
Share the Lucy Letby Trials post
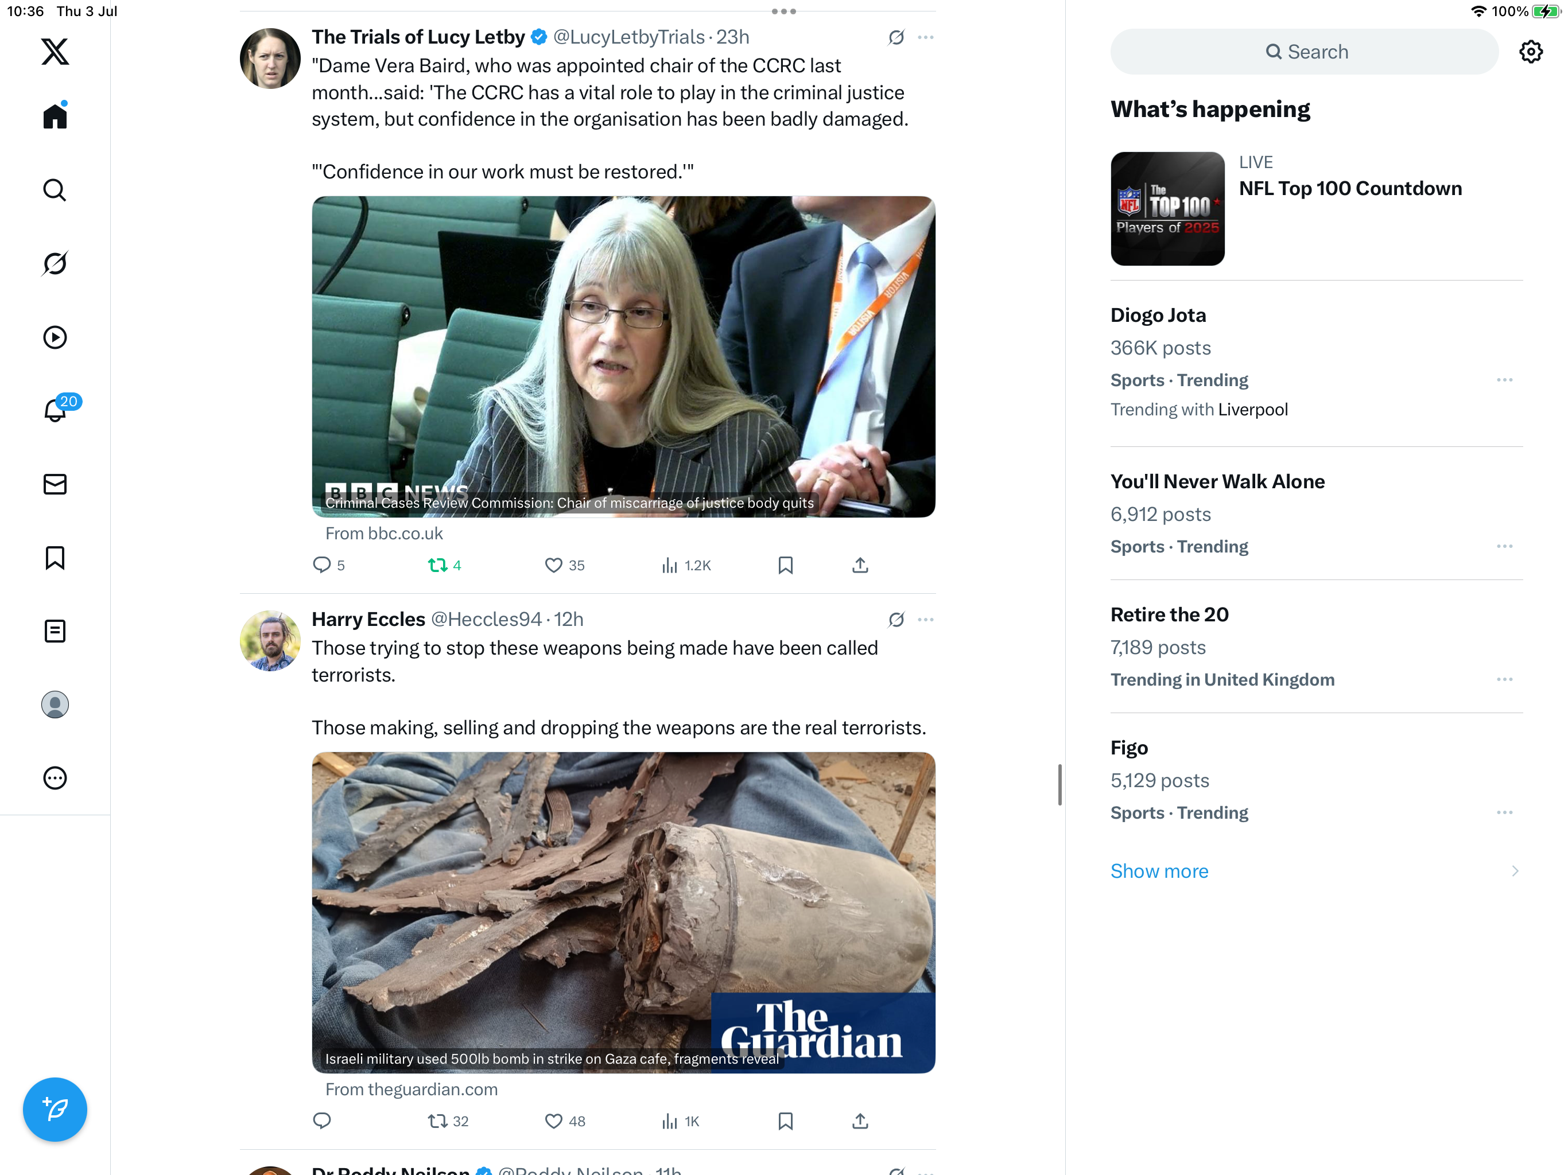pos(860,565)
